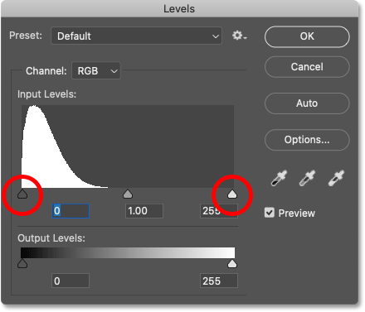Select the input shadow value field showing 0
This screenshot has height=312, width=365.
(71, 211)
